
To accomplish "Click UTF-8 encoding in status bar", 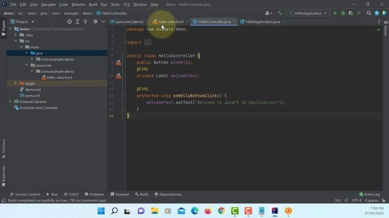I will tap(357, 200).
